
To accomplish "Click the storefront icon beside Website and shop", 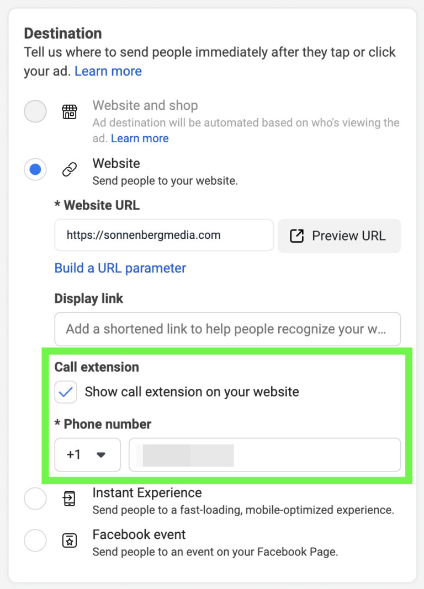I will 69,111.
